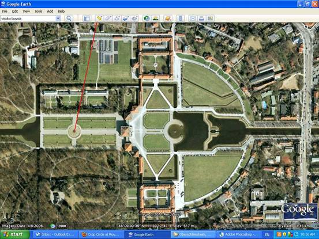The image size is (319, 239).
Task: Select the Add Path tool
Action: click(x=117, y=18)
